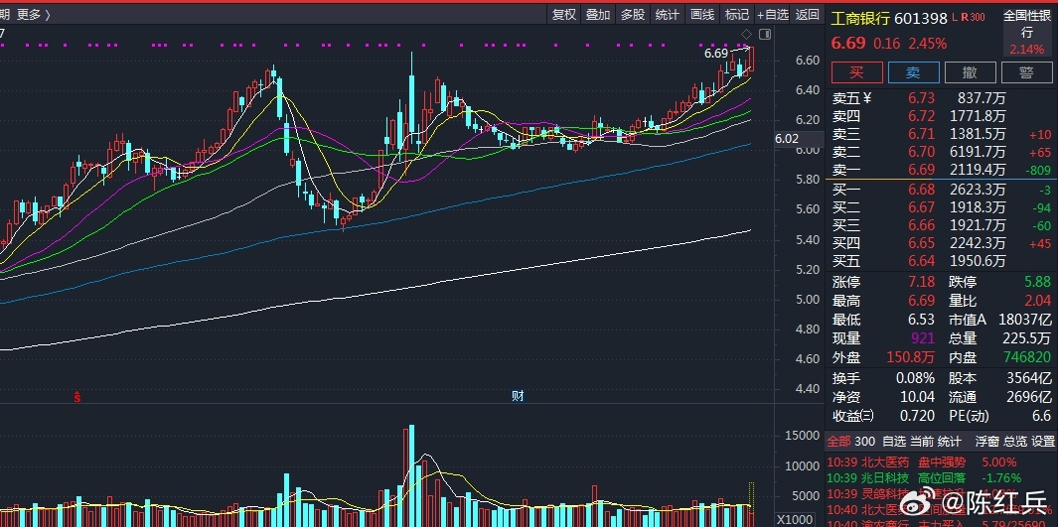The height and width of the screenshot is (527, 1058).
Task: Click the X1000 volume unit label
Action: pyautogui.click(x=794, y=520)
